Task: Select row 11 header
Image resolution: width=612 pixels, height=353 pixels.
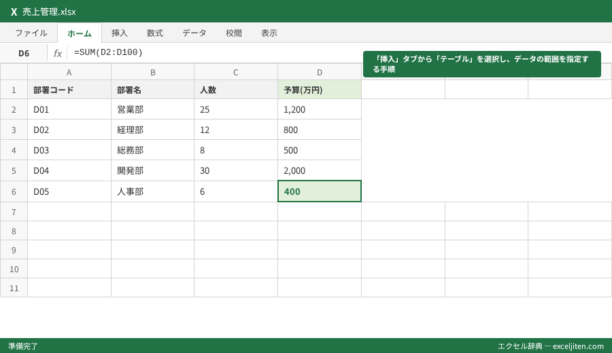Action: point(14,288)
